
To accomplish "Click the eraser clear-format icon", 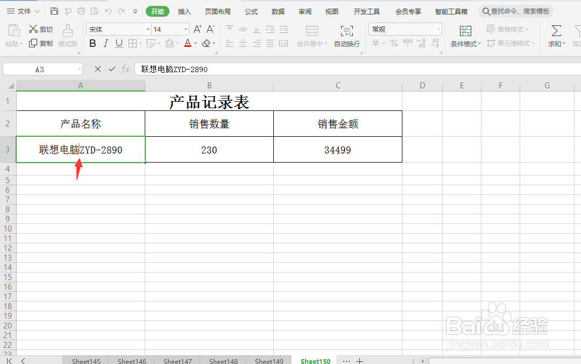I will (207, 44).
